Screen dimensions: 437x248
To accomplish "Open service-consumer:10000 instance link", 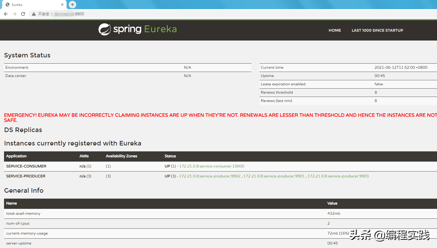I will 212,166.
